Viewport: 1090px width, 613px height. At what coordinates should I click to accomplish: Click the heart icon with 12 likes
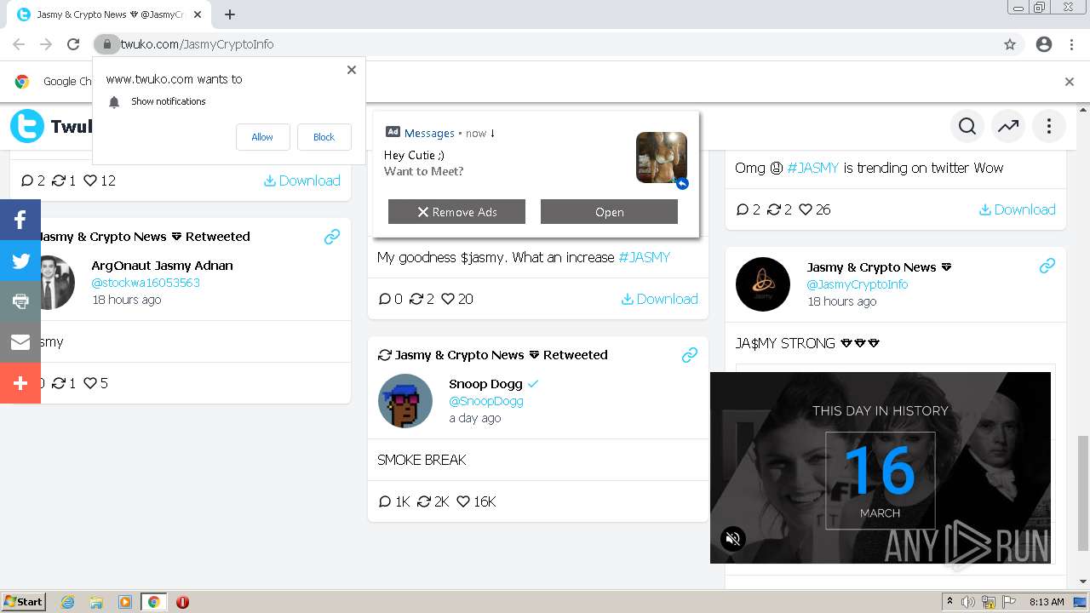[90, 180]
